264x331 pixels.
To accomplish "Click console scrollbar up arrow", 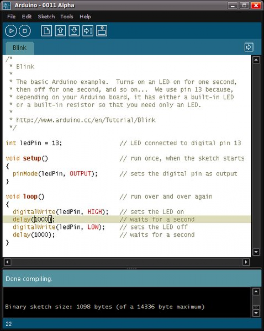I will 256,292.
